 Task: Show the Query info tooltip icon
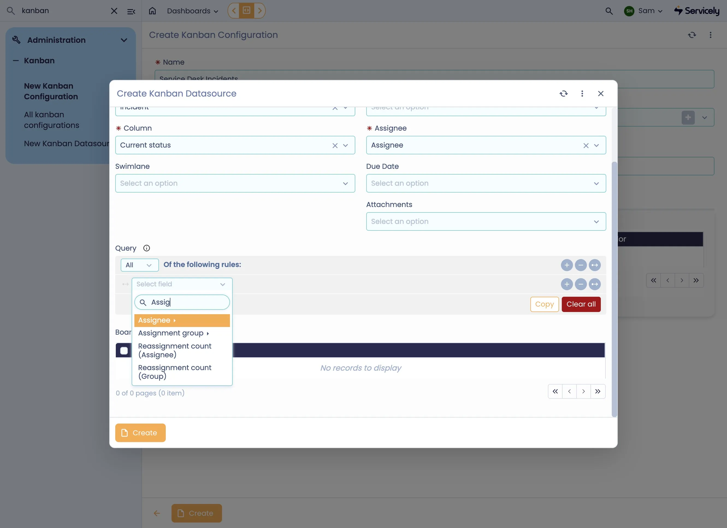(146, 248)
